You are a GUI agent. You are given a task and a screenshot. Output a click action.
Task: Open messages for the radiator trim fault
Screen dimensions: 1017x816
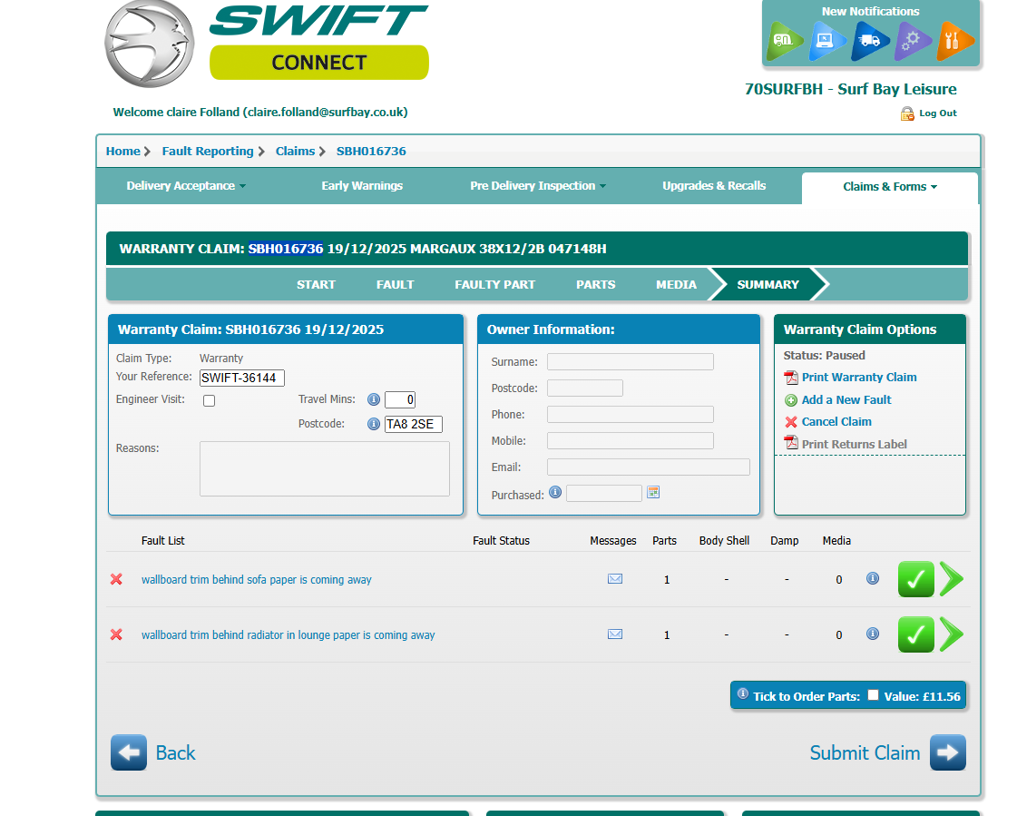(x=615, y=634)
